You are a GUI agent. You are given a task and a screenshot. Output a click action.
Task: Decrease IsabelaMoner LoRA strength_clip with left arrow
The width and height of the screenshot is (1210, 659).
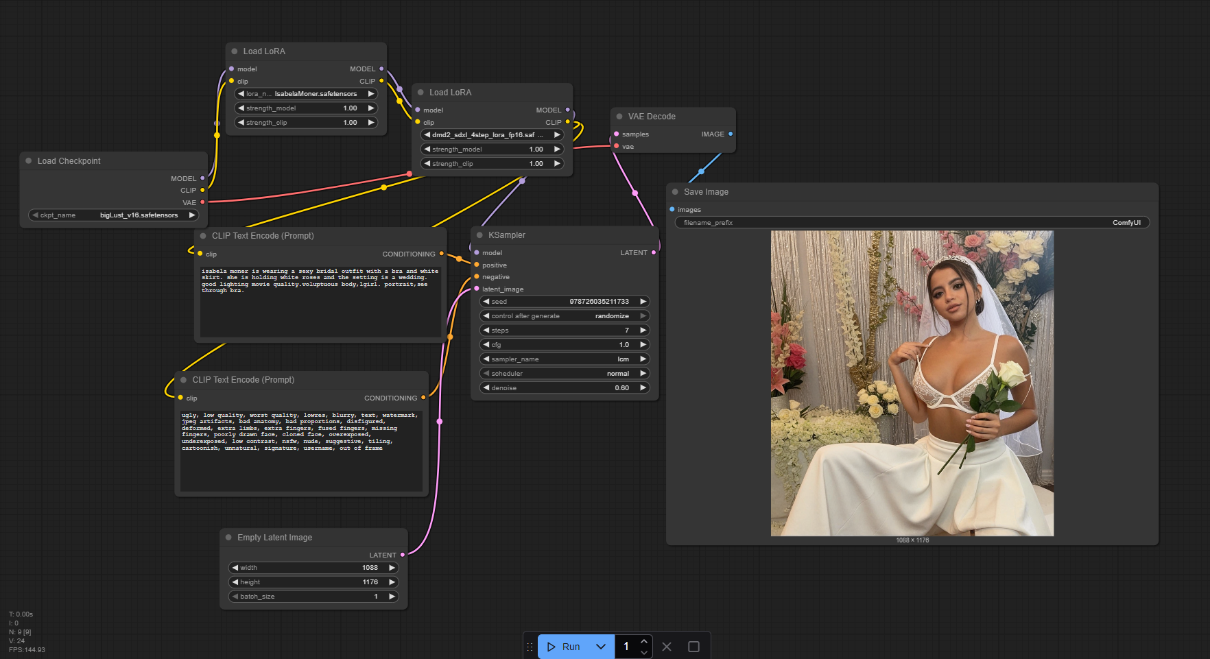[241, 123]
